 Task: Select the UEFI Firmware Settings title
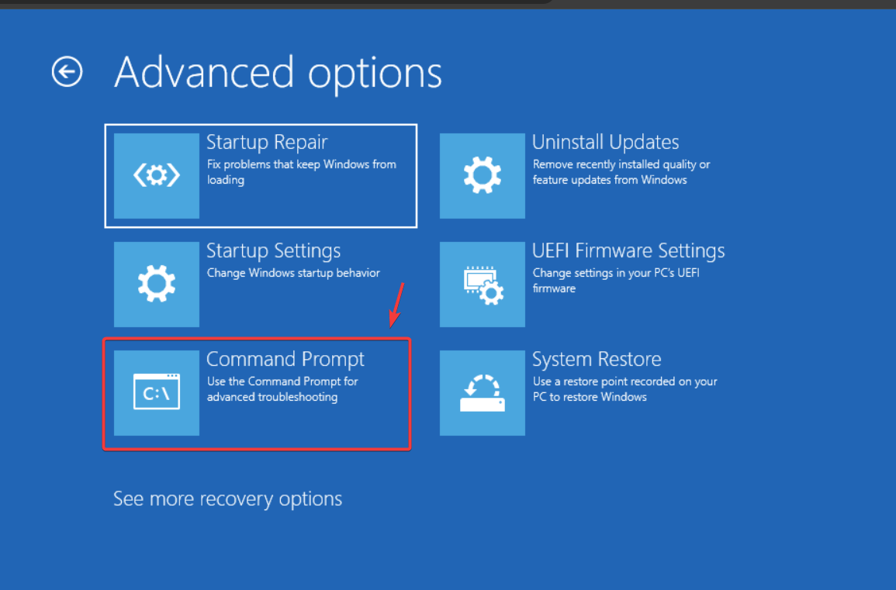(x=628, y=250)
